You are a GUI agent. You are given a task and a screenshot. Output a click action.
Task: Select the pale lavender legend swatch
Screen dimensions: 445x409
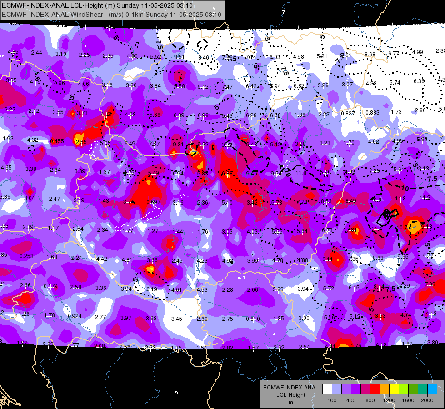click(337, 389)
